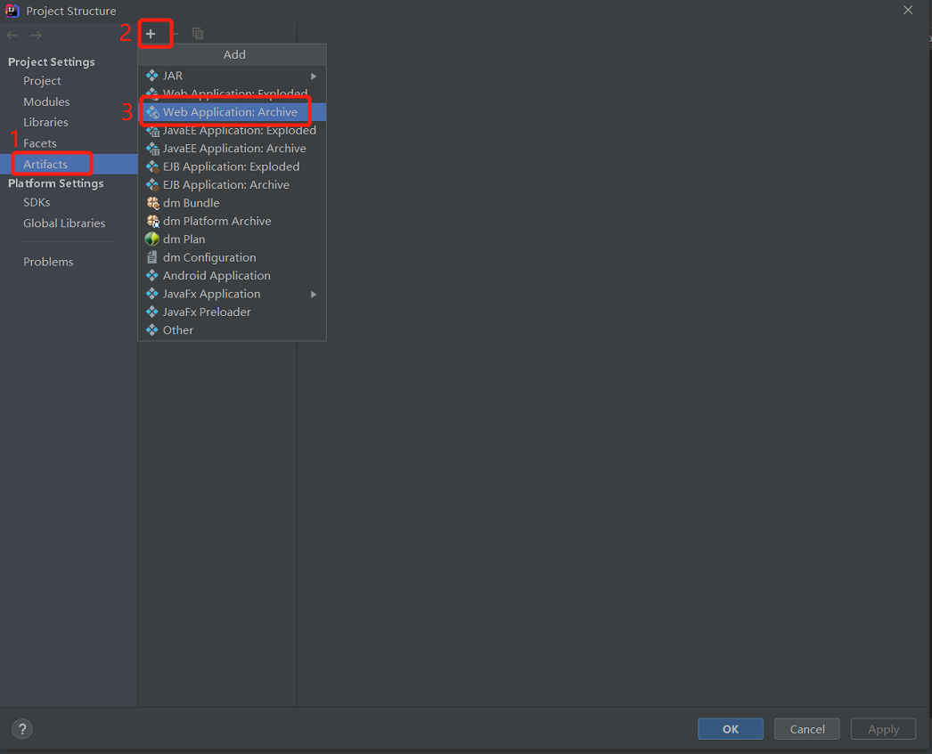The height and width of the screenshot is (754, 932).
Task: Click the Copy artifact toolbar icon
Action: click(x=198, y=34)
